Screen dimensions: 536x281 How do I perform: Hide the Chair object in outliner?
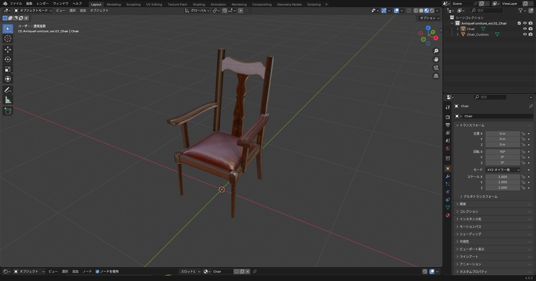click(x=524, y=29)
